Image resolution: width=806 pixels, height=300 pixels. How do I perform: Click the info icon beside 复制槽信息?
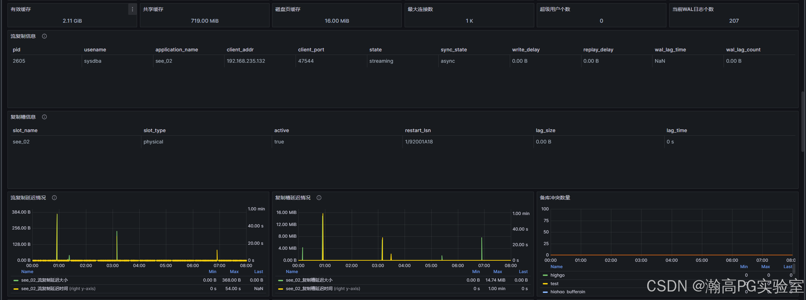44,117
